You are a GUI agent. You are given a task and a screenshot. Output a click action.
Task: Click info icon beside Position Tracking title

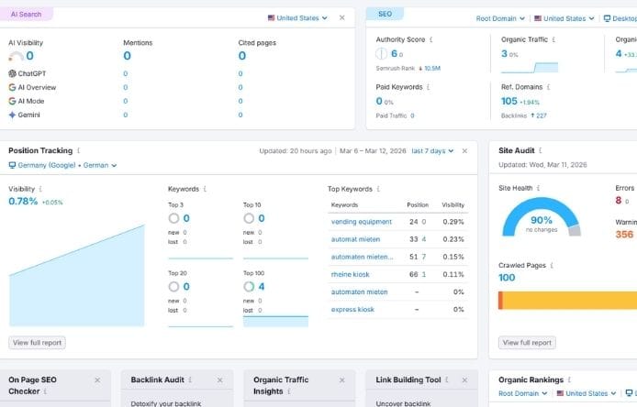(78, 150)
